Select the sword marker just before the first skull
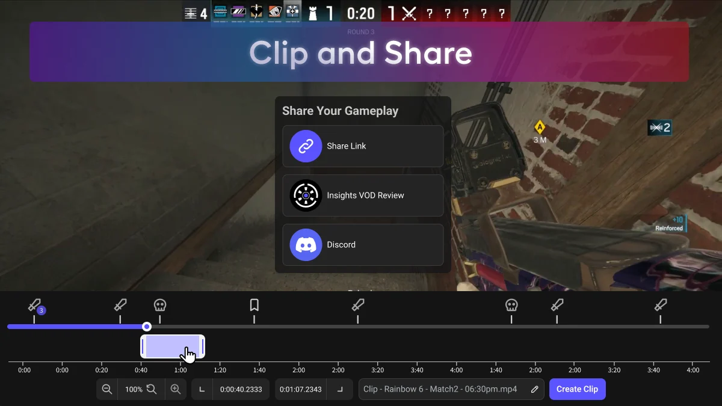Image resolution: width=722 pixels, height=406 pixels. (x=120, y=305)
